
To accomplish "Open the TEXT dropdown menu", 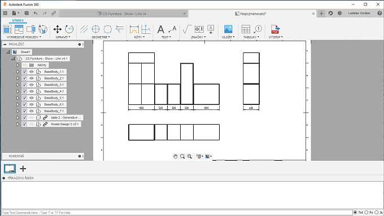I will (x=166, y=37).
